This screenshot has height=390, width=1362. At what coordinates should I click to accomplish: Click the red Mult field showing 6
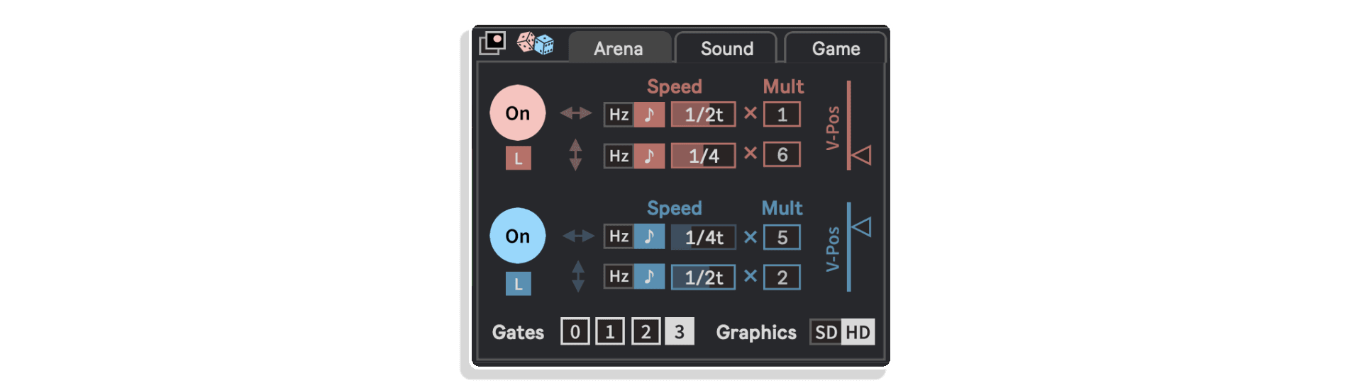click(782, 155)
